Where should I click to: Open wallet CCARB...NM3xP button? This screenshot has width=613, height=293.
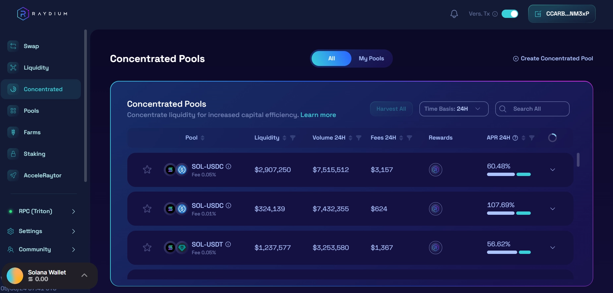[562, 14]
